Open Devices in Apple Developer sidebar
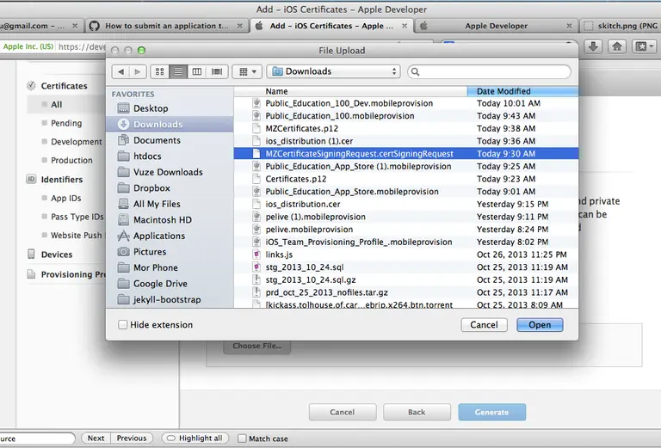This screenshot has width=661, height=448. pyautogui.click(x=57, y=255)
